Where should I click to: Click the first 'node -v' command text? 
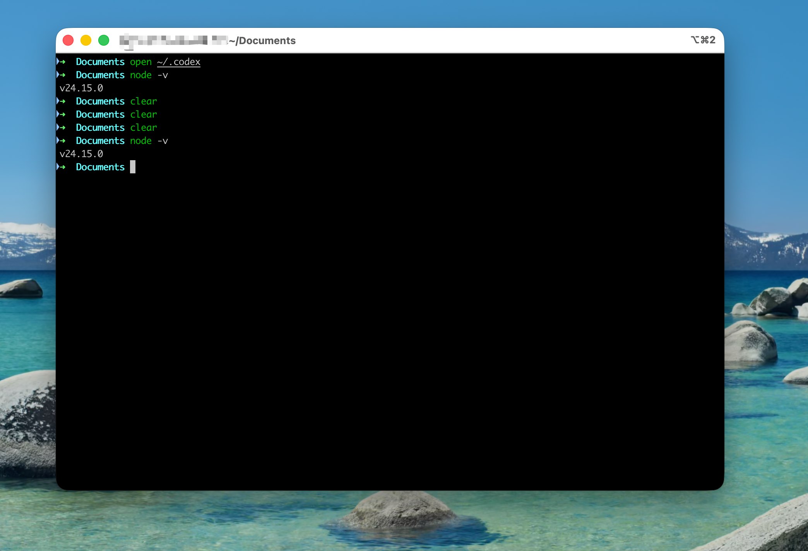pos(149,75)
